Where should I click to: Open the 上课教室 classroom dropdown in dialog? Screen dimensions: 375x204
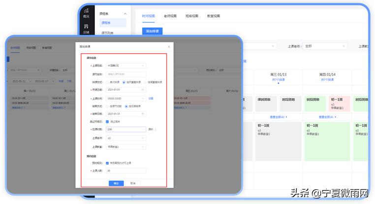click(x=126, y=147)
